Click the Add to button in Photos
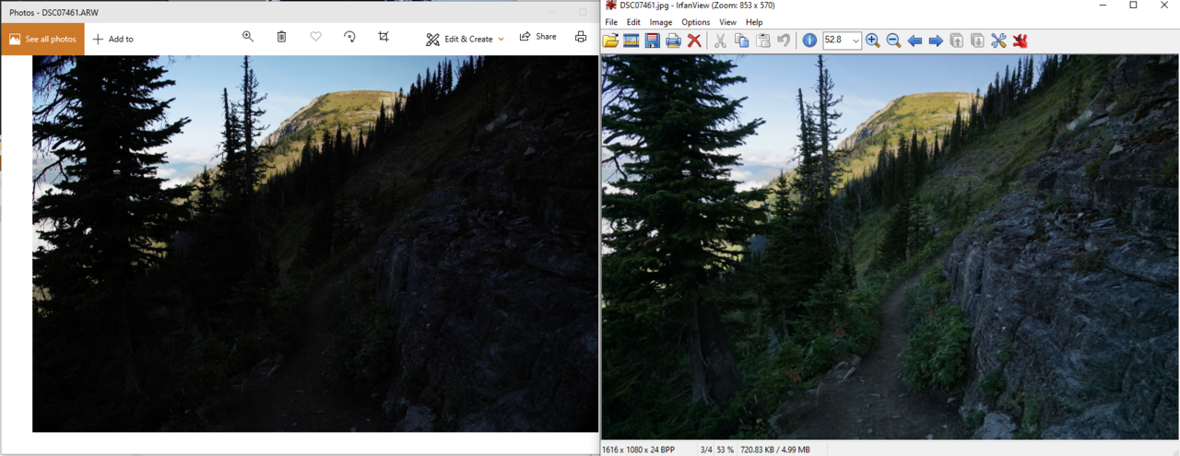 point(112,39)
